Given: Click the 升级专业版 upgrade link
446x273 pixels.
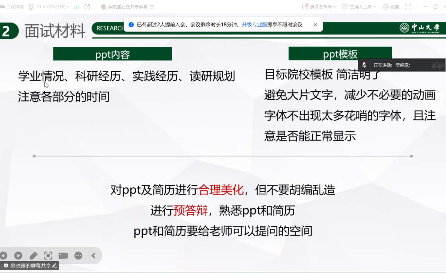Looking at the screenshot, I should [255, 25].
